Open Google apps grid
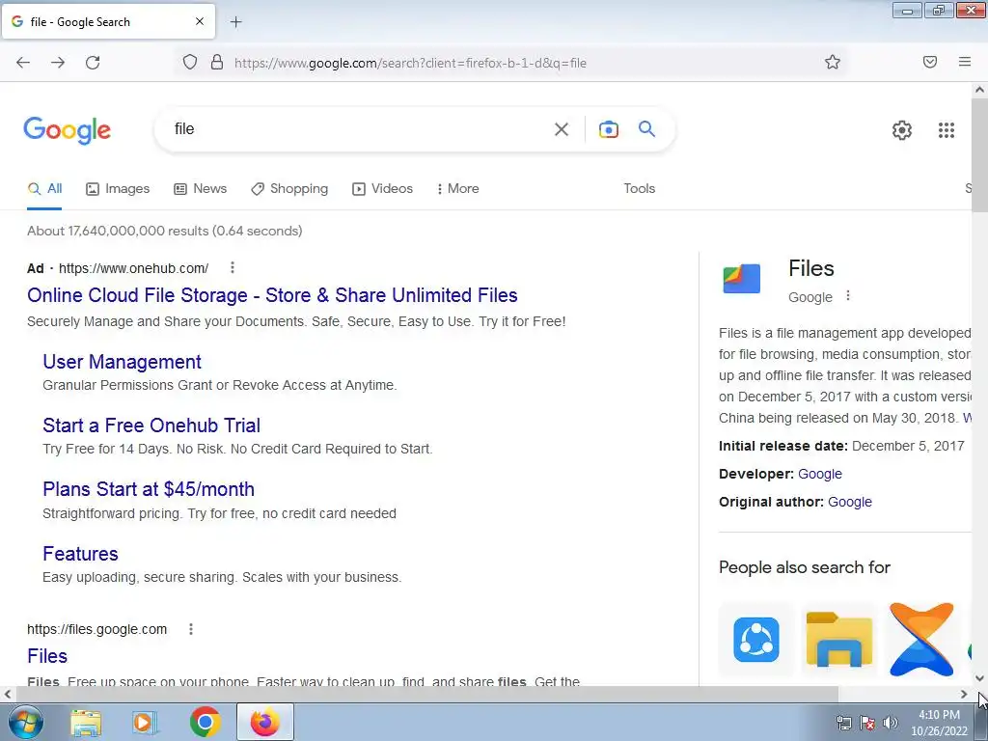 (x=947, y=130)
